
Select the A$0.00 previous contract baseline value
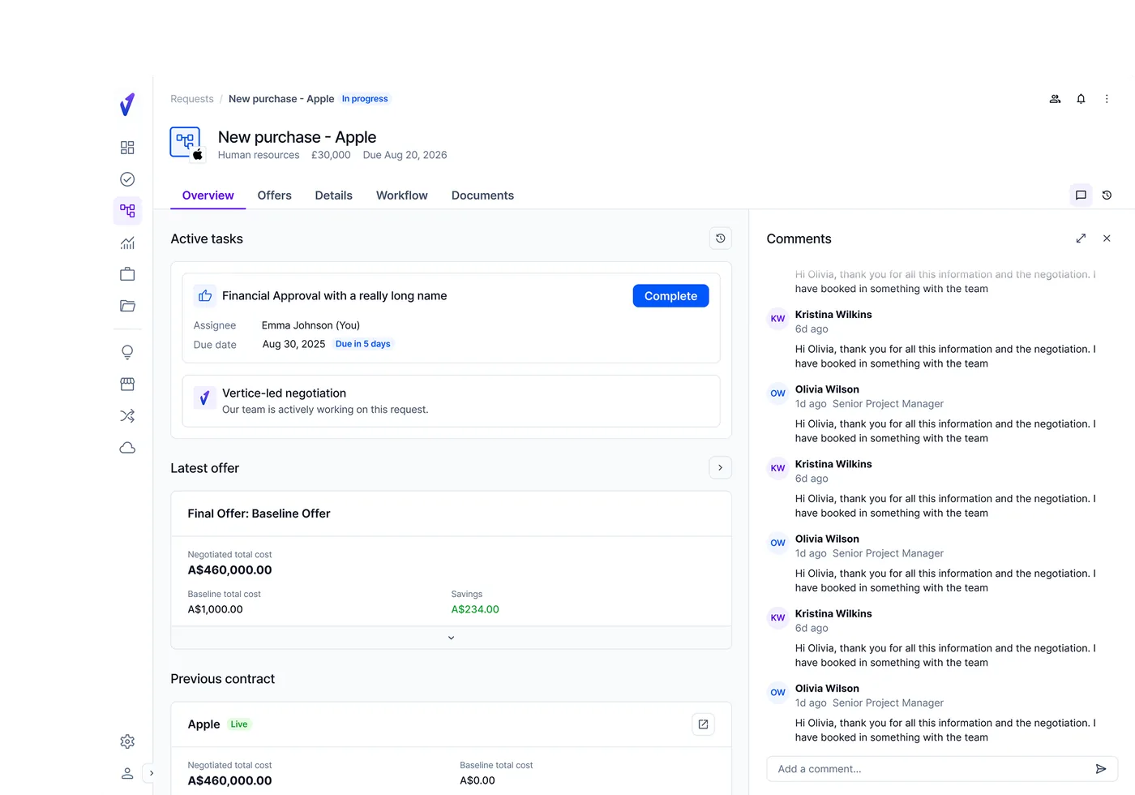click(x=478, y=780)
